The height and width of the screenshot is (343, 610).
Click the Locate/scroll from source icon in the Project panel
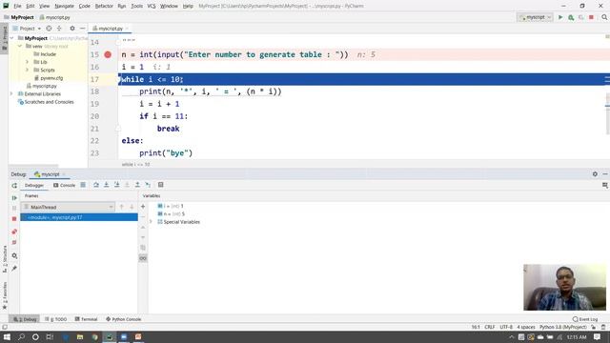click(x=49, y=29)
